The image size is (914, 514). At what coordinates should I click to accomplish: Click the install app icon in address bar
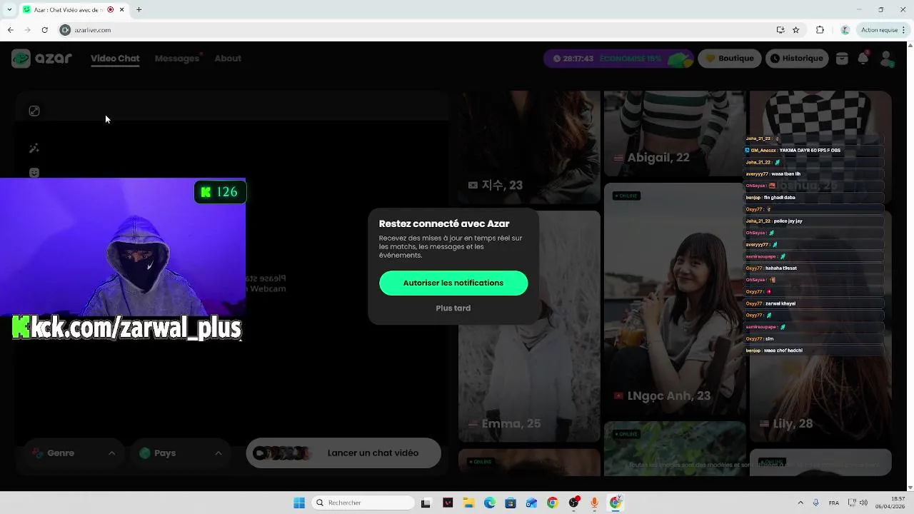tap(780, 30)
